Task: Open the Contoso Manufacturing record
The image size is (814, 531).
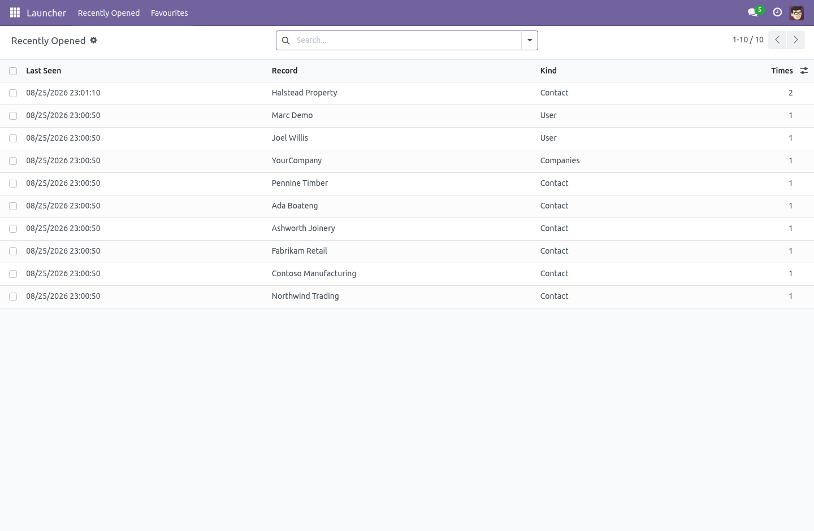Action: [x=314, y=273]
